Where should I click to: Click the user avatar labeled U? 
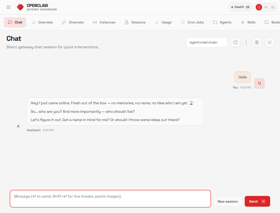(x=259, y=83)
